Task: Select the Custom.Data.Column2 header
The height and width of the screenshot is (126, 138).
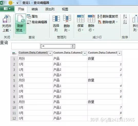Action: coord(68,53)
